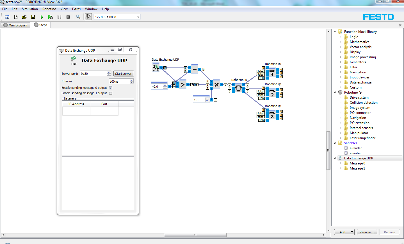Expand the Drive system folder
404x244 pixels.
click(340, 98)
